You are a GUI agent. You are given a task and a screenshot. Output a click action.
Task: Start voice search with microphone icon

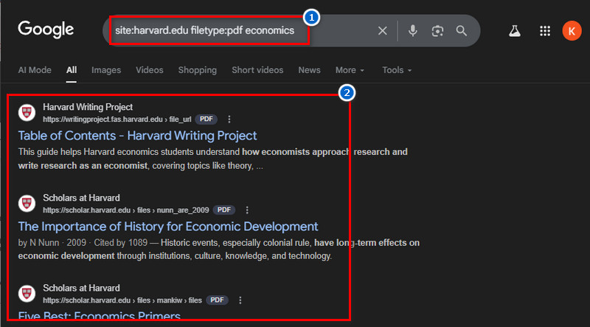[413, 31]
